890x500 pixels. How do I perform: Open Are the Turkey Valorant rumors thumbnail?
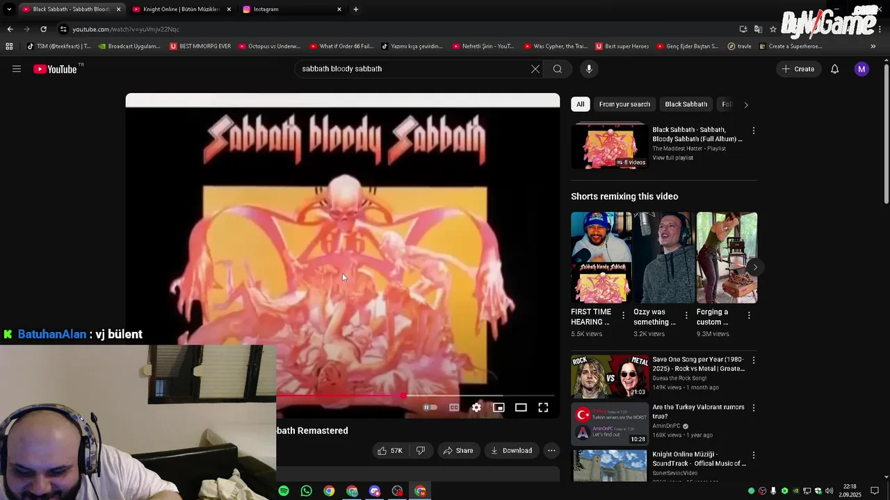610,424
